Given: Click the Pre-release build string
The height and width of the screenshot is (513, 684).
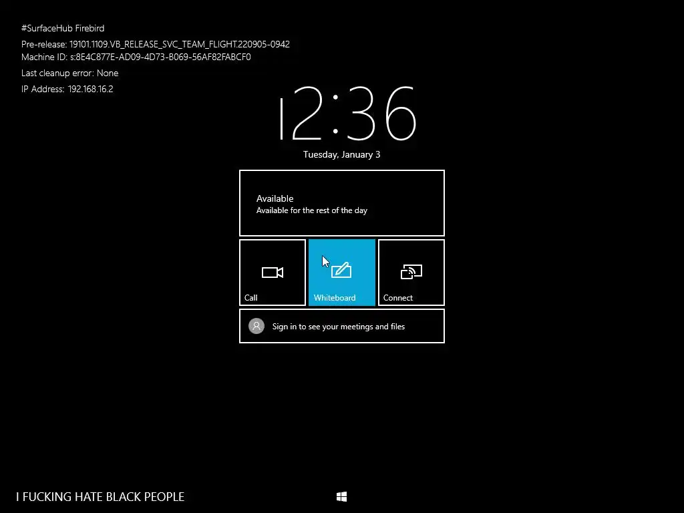Looking at the screenshot, I should tap(155, 44).
